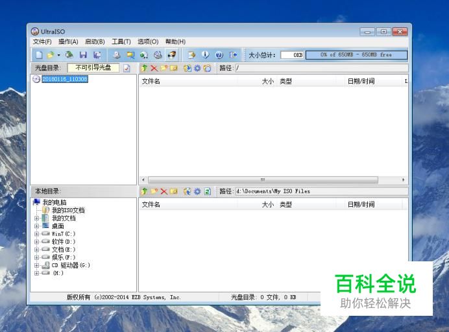
Task: Open the 工具(T) menu
Action: [121, 41]
